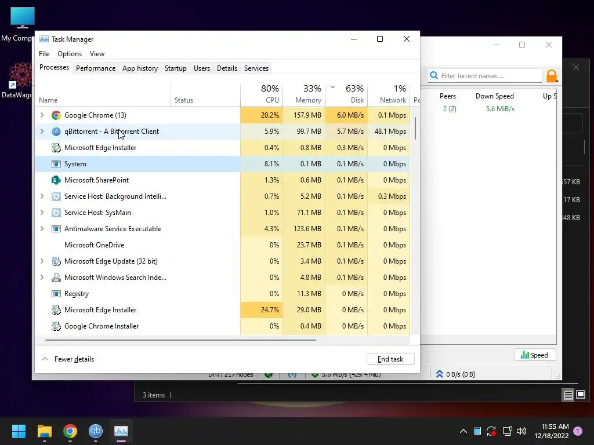Click the Registry process icon
The height and width of the screenshot is (445, 594).
tap(56, 294)
